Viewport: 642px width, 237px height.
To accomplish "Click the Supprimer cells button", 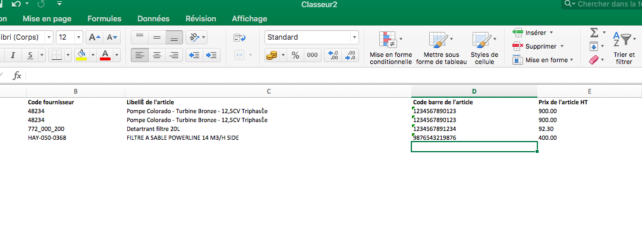I will coord(537,46).
